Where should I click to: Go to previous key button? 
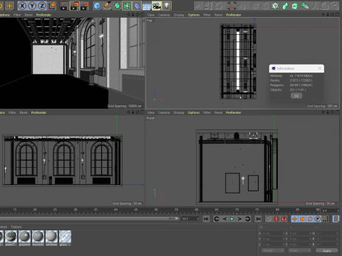(x=217, y=219)
